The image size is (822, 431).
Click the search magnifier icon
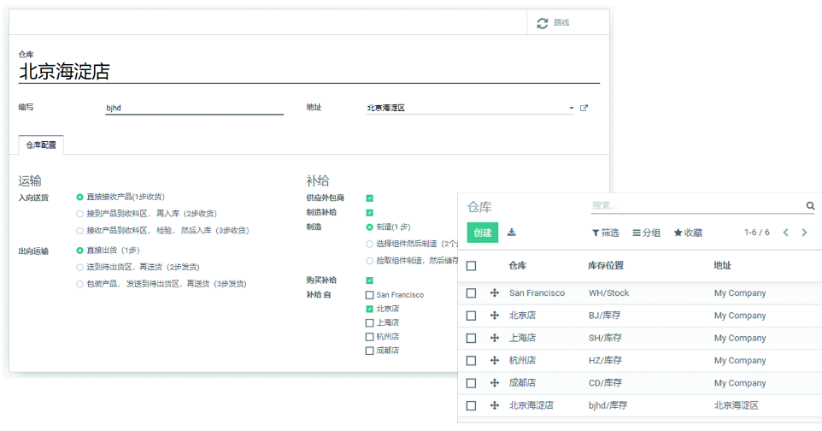(810, 206)
